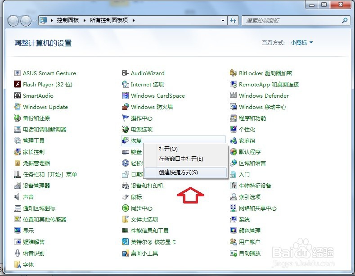355x276 pixels.
Task: Click the Windows Defender icon
Action: 234,95
